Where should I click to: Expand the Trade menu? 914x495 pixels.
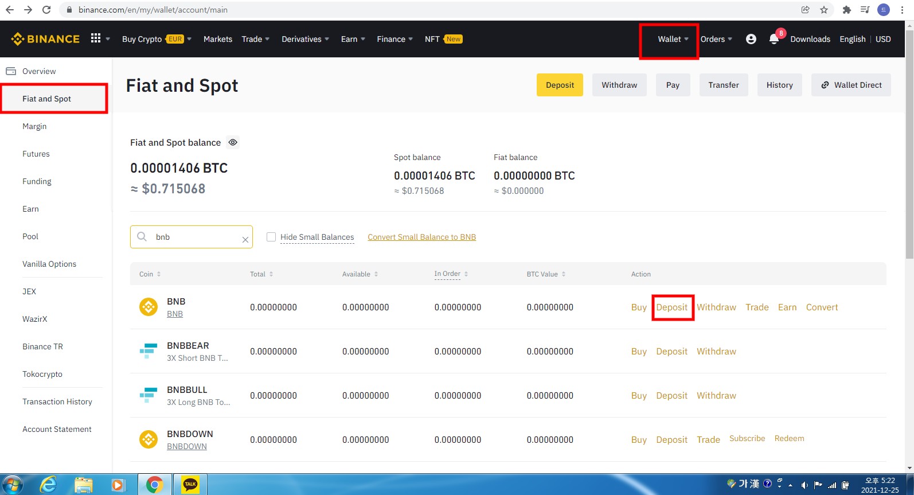pos(256,39)
